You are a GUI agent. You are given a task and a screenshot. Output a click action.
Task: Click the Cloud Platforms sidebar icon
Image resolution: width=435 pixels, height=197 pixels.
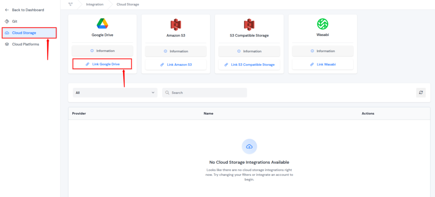[x=7, y=44]
